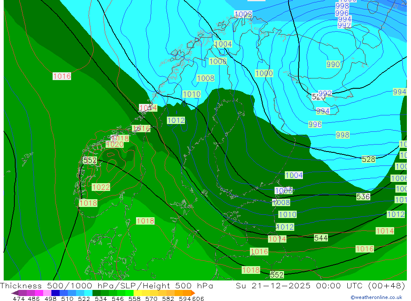Click the 528 height contour label

click(x=368, y=159)
